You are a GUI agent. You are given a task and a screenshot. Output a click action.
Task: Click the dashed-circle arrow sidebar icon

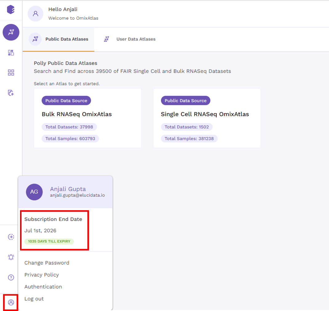(11, 237)
